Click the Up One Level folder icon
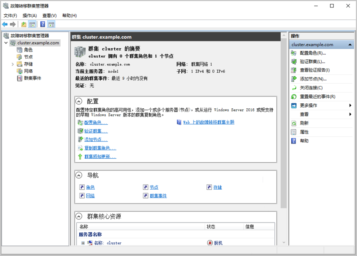The image size is (357, 256). coord(24,24)
